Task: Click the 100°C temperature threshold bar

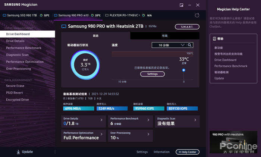Action: [152, 54]
